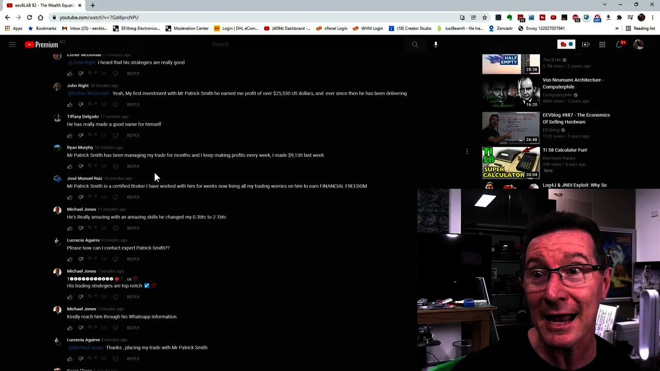Heart Ryan Murphy's comment
660x371 pixels.
tap(115, 166)
